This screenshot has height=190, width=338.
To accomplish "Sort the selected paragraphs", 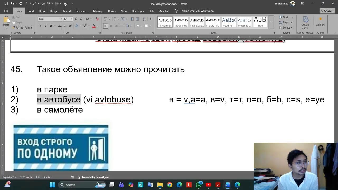I will (x=144, y=19).
